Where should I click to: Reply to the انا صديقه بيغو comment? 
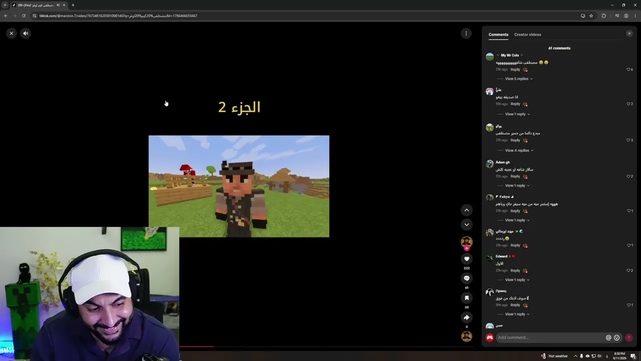pos(515,104)
